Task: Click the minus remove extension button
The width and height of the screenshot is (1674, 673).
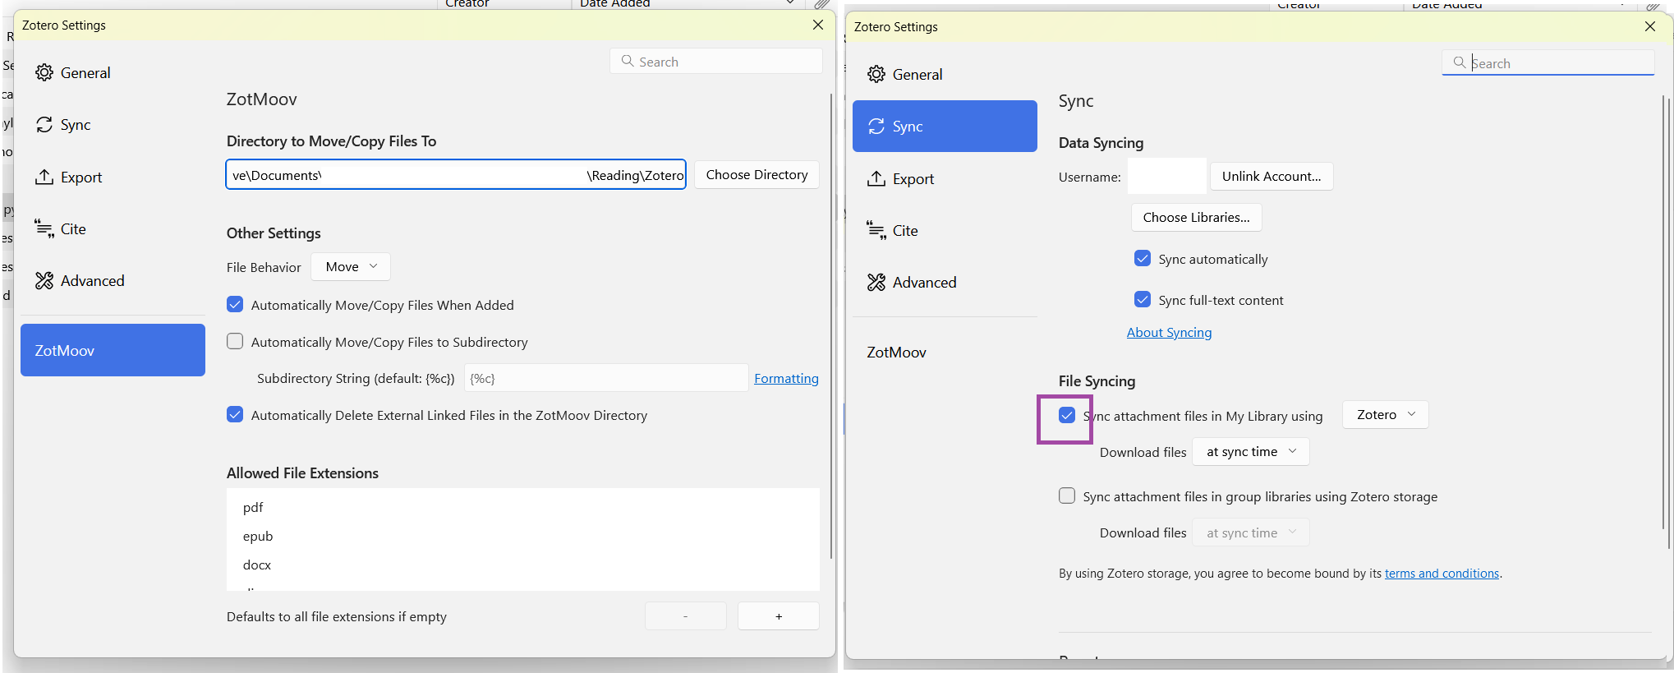Action: pos(686,616)
